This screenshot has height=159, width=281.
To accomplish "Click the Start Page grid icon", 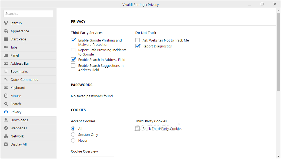I will pos(6,39).
